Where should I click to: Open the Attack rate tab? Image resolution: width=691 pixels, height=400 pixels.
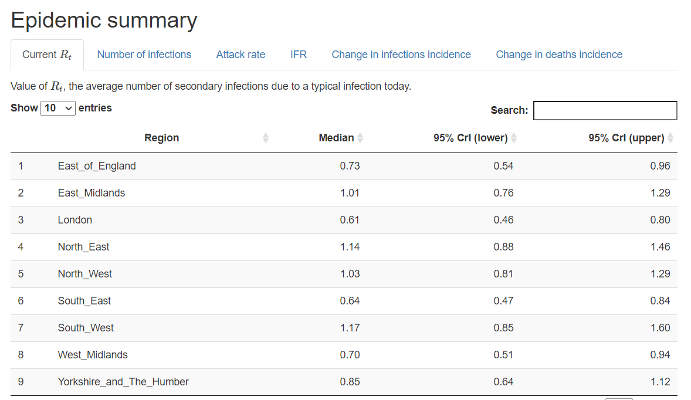[241, 55]
